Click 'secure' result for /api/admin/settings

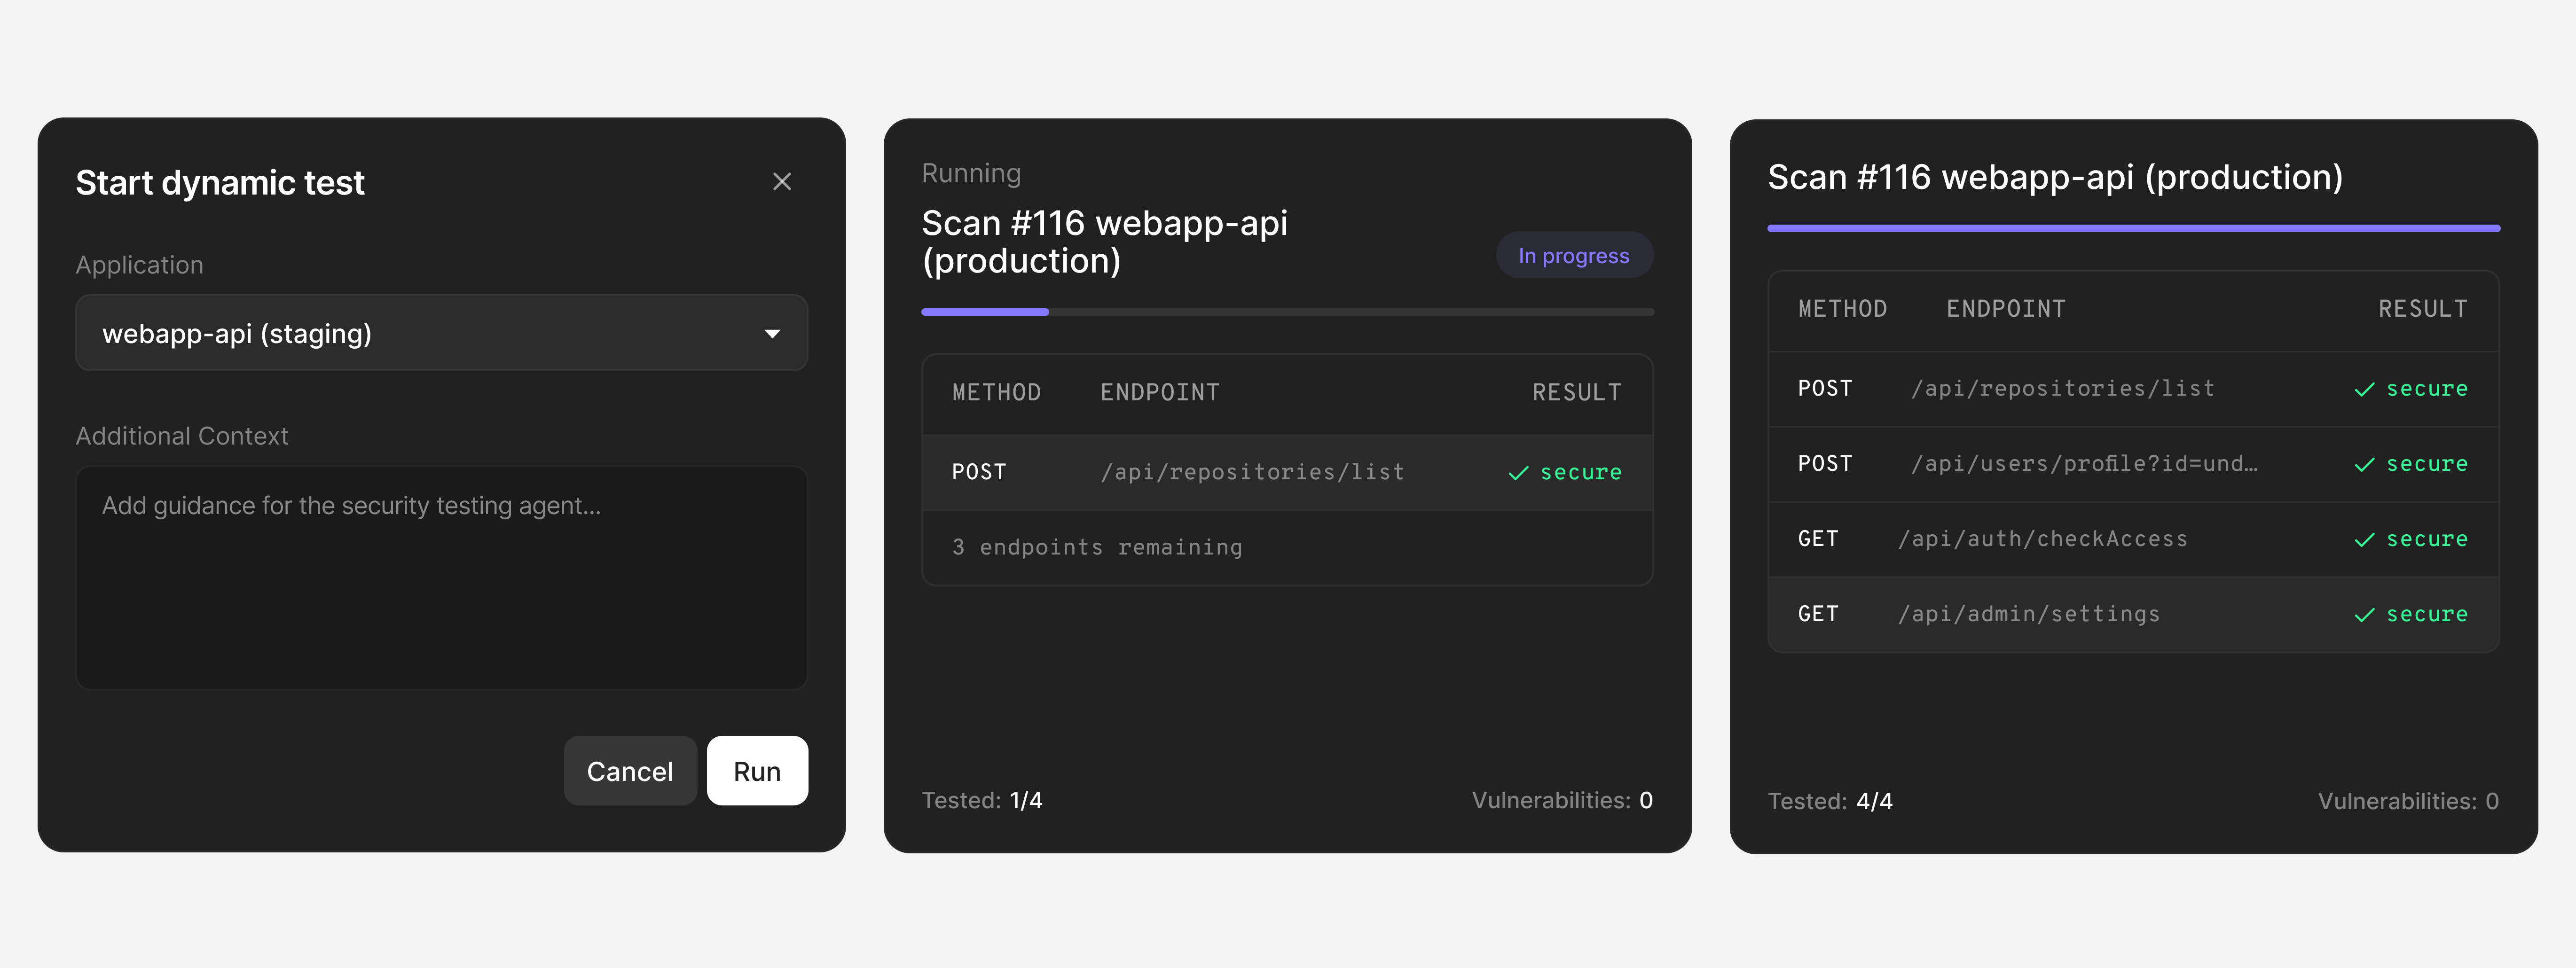[x=2427, y=614]
